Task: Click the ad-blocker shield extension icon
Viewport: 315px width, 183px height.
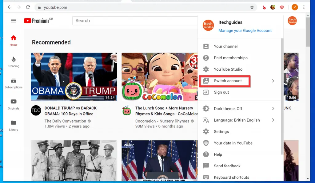Action: (282, 7)
